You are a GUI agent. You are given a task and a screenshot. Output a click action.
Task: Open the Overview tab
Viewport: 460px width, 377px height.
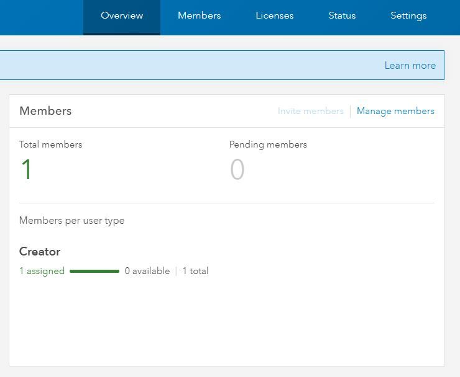pos(122,16)
